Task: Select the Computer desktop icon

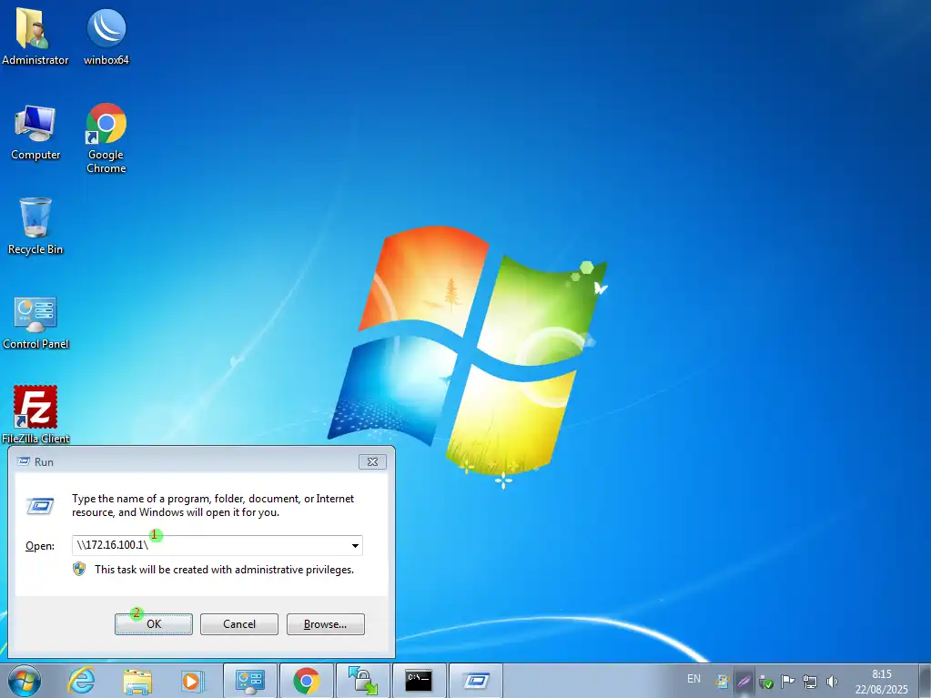Action: coord(35,125)
